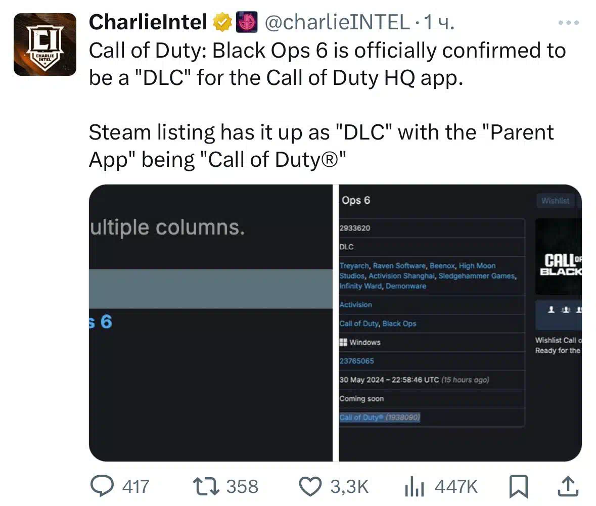Open the three-dot more options menu
The height and width of the screenshot is (506, 596).
(x=569, y=23)
